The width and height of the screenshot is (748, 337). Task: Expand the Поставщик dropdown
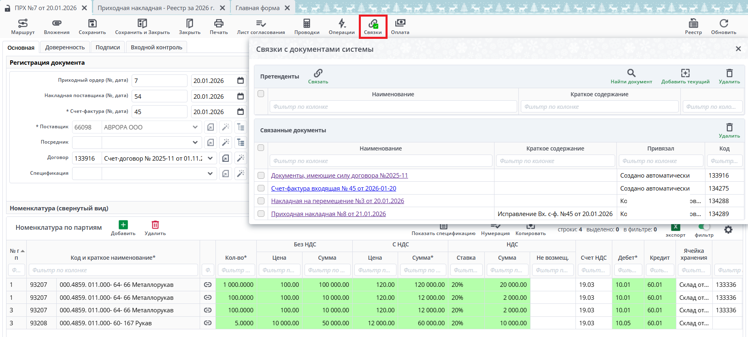[x=195, y=127]
